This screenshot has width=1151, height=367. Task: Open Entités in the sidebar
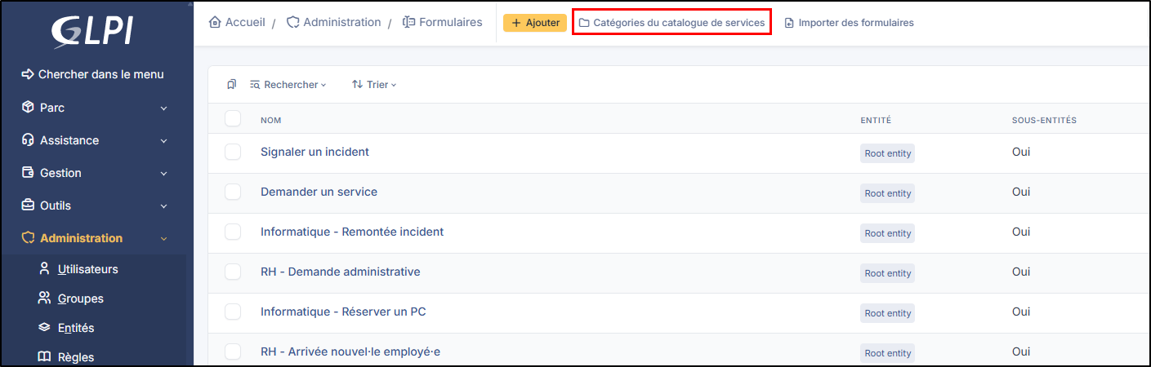tap(76, 328)
